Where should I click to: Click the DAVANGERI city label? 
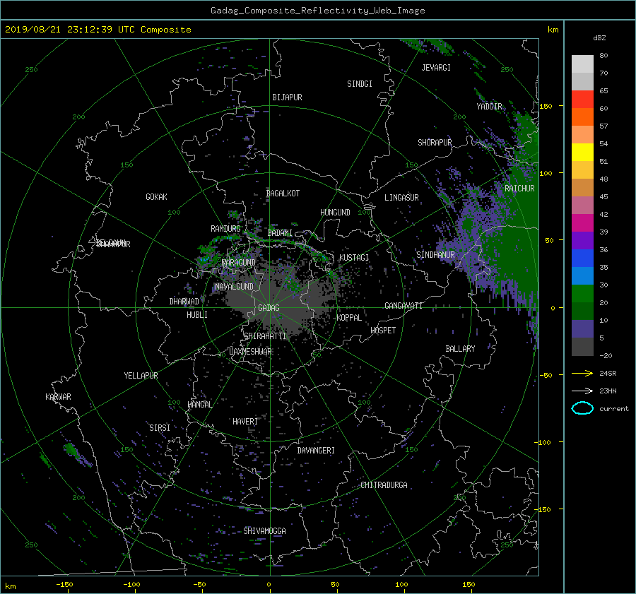(x=316, y=451)
